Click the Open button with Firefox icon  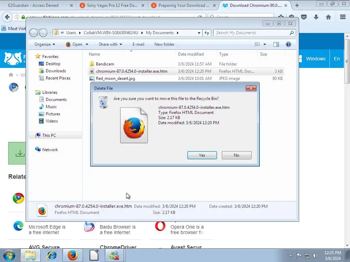[74, 44]
